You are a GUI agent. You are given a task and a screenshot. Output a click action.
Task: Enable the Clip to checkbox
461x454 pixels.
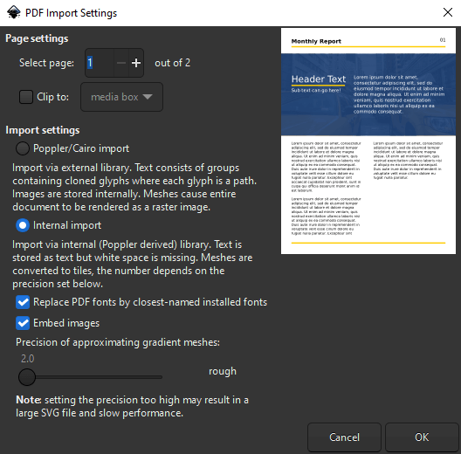click(26, 97)
